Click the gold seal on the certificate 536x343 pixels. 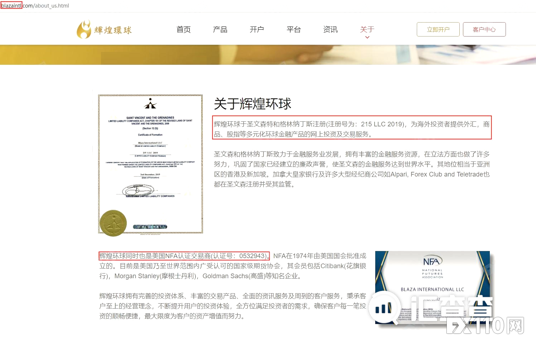click(114, 223)
